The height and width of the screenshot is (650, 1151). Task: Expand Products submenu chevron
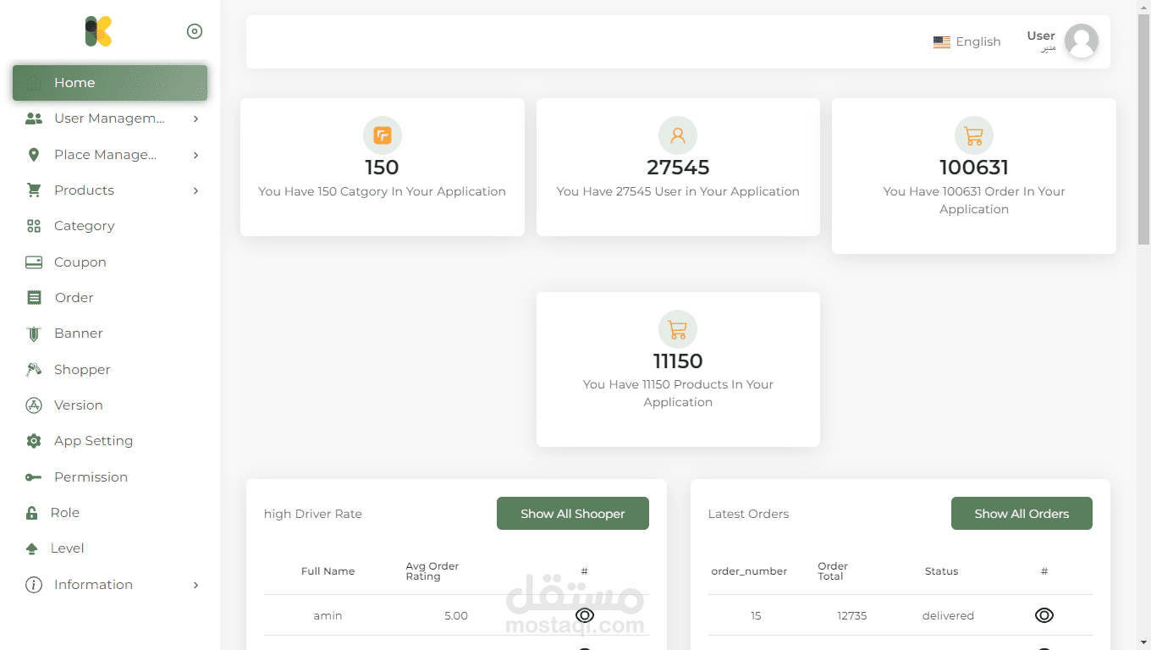pyautogui.click(x=196, y=190)
